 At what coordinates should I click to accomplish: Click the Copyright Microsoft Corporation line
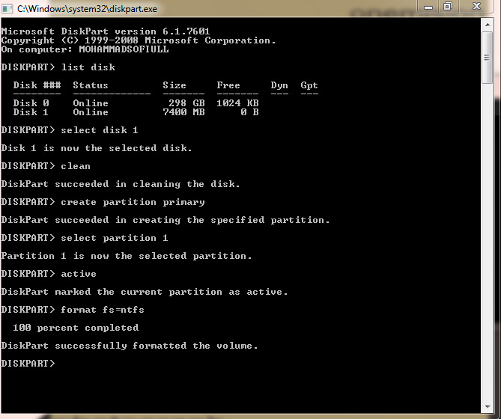(x=139, y=40)
